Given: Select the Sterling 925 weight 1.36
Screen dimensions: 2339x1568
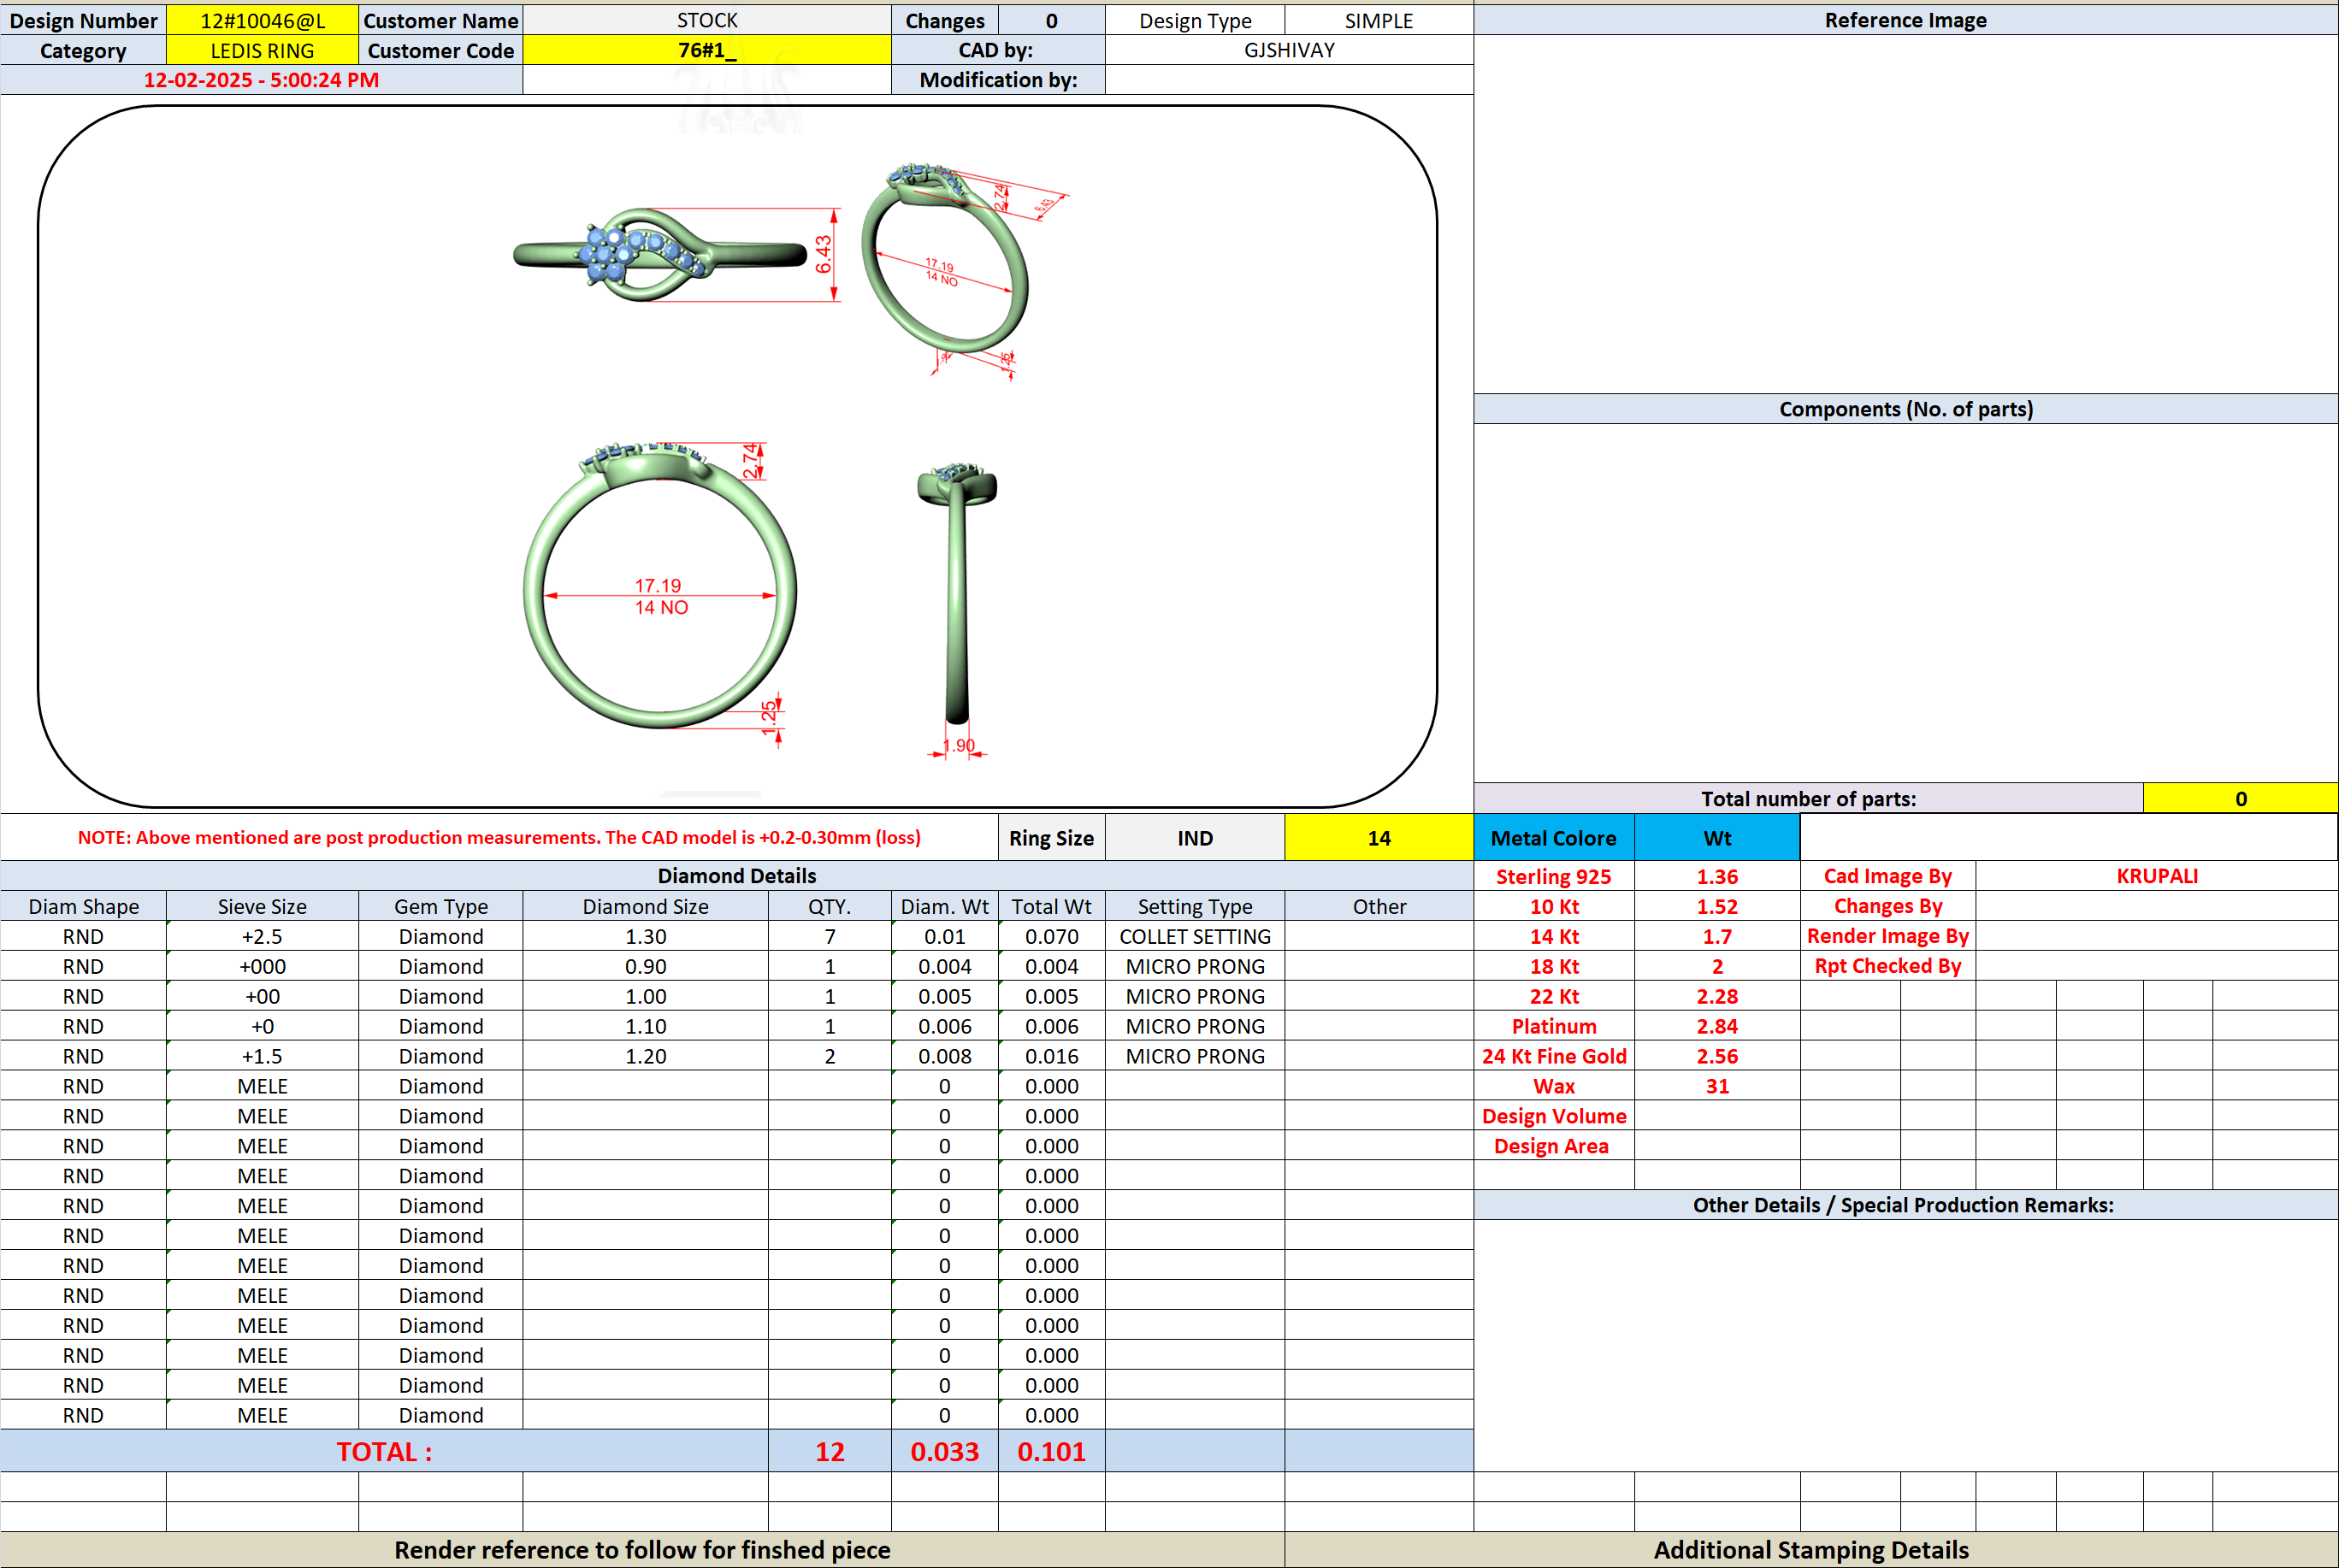Looking at the screenshot, I should 1717,876.
